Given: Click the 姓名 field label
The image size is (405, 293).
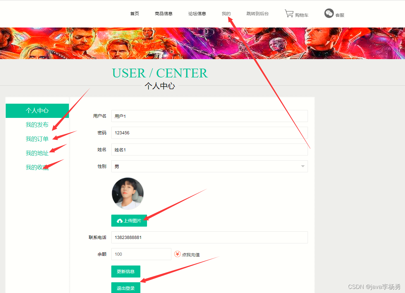Looking at the screenshot, I should (102, 150).
